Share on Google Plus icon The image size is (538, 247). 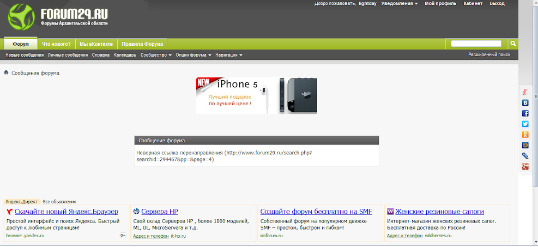(525, 166)
